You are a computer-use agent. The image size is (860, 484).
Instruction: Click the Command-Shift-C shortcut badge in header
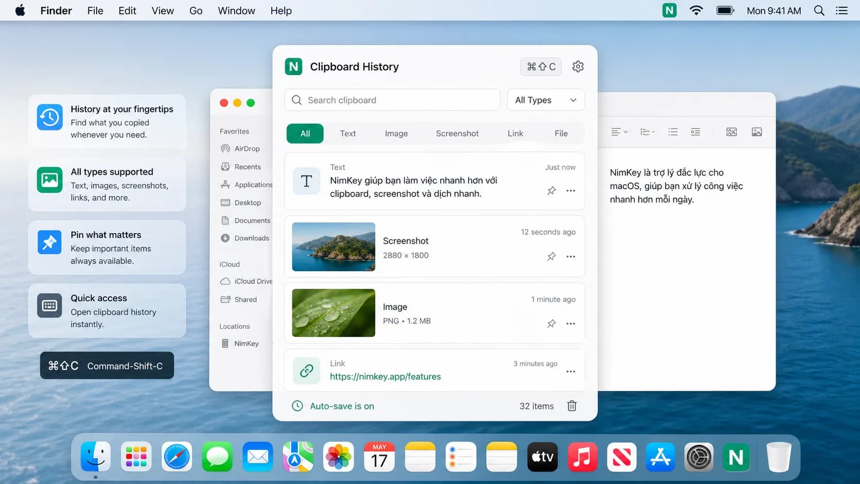tap(541, 66)
